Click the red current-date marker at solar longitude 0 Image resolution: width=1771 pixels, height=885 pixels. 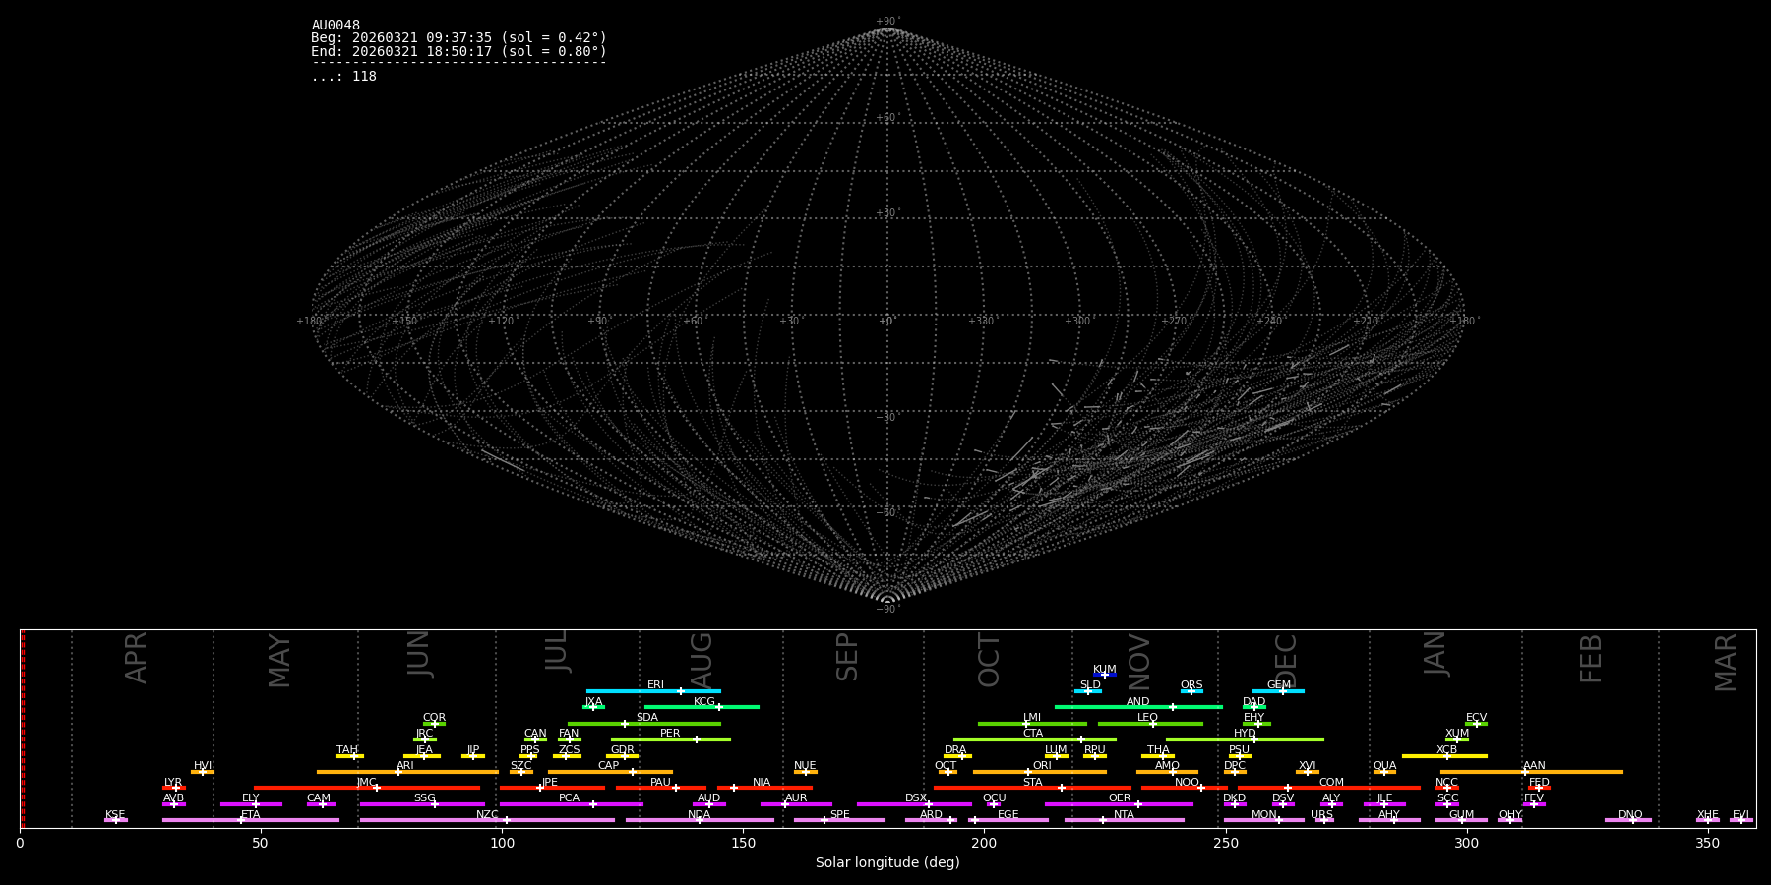pyautogui.click(x=23, y=729)
